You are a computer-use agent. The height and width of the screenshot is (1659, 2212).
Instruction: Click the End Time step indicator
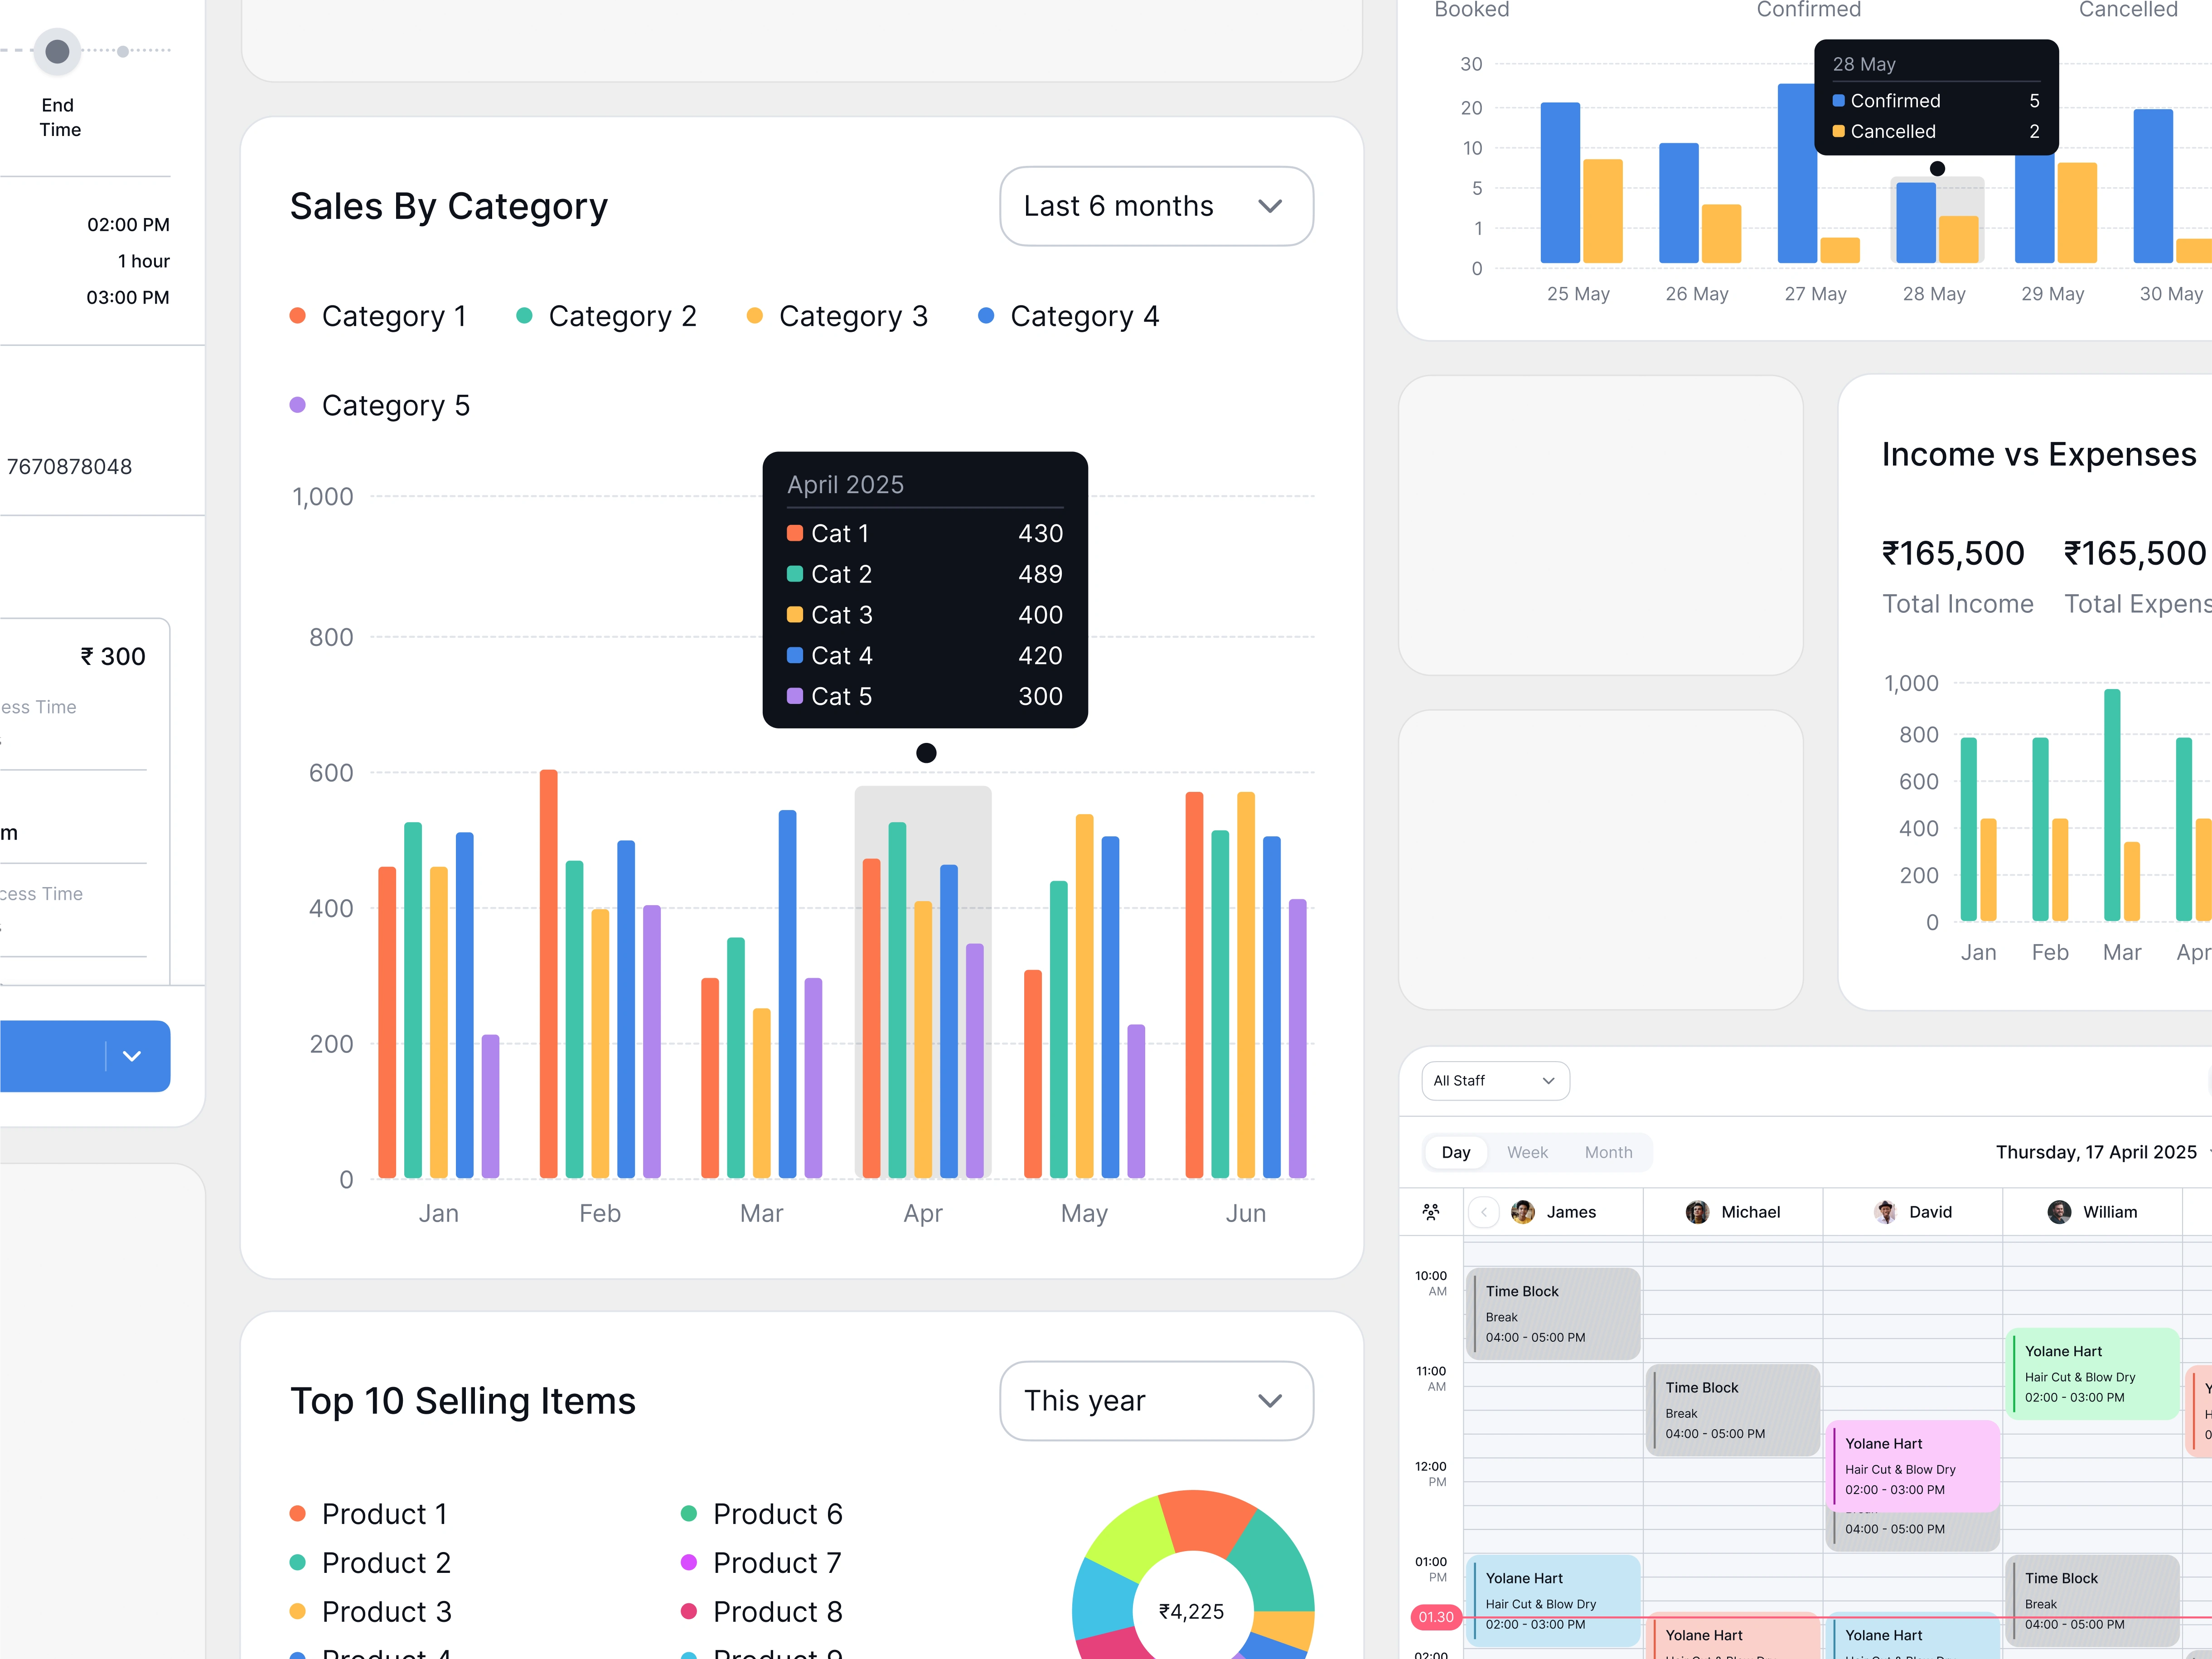pos(57,51)
